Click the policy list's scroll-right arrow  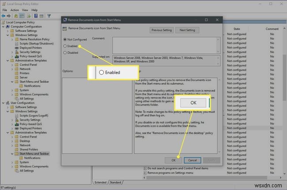coord(280,178)
